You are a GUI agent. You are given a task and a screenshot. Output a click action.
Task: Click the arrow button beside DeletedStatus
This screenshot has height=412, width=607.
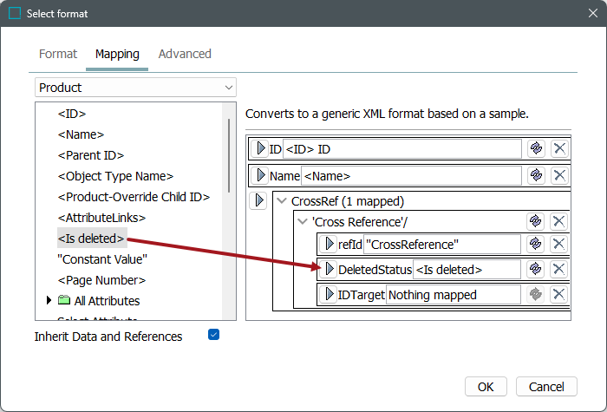330,269
